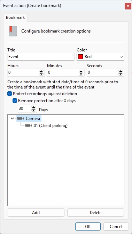The image size is (132, 234).
Task: Switch to the Bookmark tab
Action: pyautogui.click(x=15, y=17)
